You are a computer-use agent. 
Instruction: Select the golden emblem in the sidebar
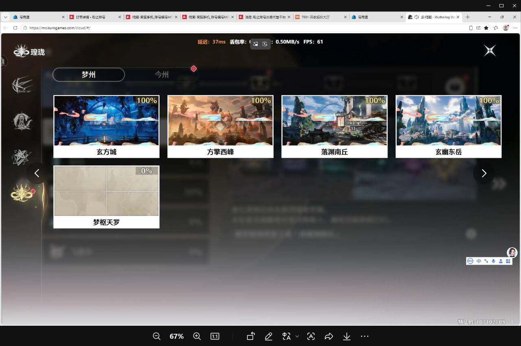click(x=22, y=193)
